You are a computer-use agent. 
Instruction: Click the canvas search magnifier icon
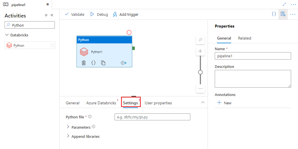200,40
